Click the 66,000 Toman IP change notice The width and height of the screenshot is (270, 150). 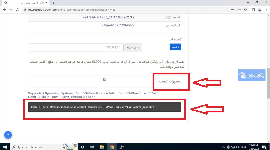(x=107, y=64)
